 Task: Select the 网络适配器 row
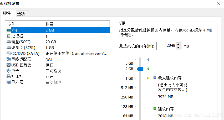(x=58, y=59)
